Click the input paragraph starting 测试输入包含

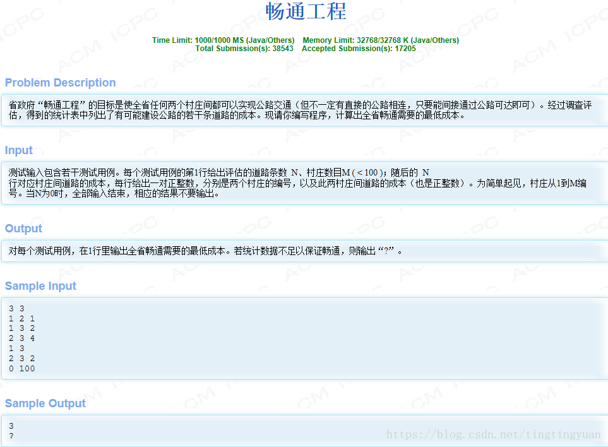(x=297, y=183)
